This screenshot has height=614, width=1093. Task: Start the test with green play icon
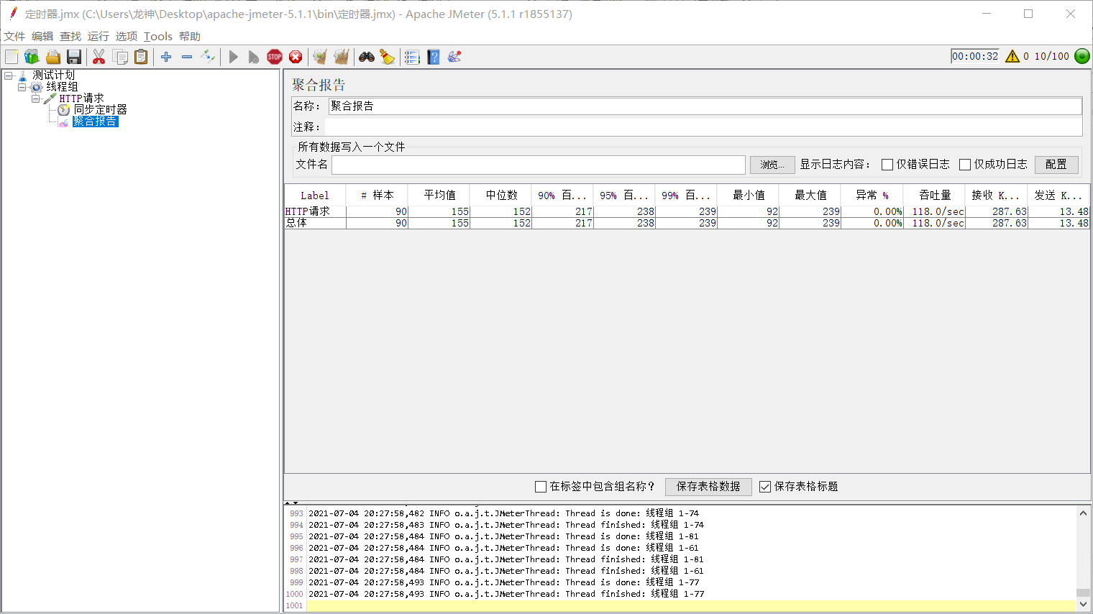233,57
